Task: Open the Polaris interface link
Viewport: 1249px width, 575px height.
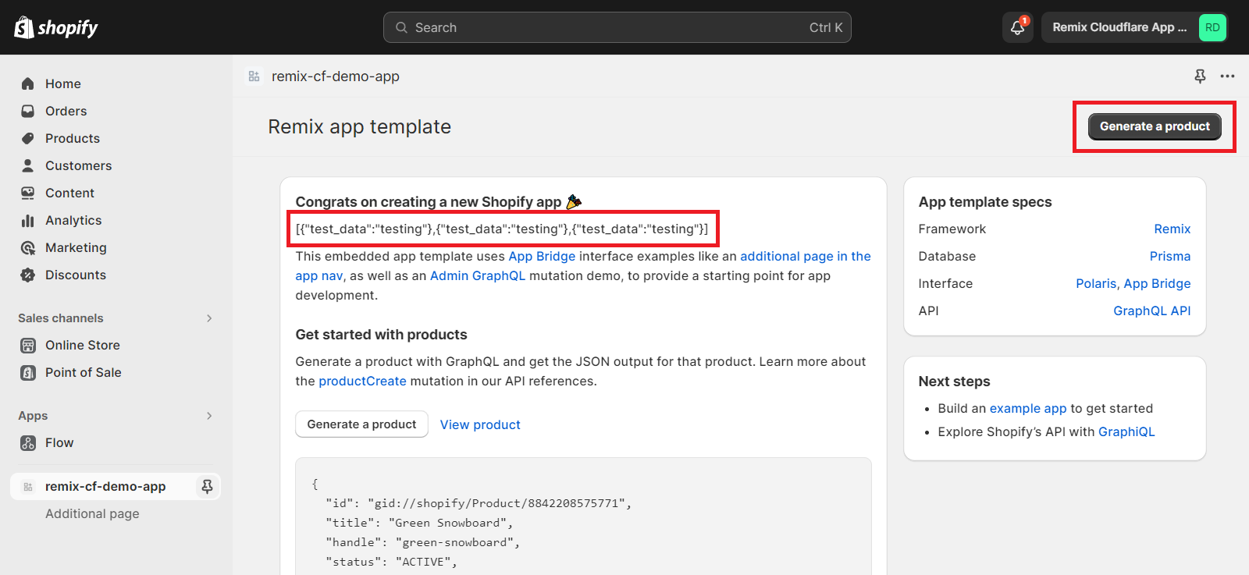Action: (1096, 283)
